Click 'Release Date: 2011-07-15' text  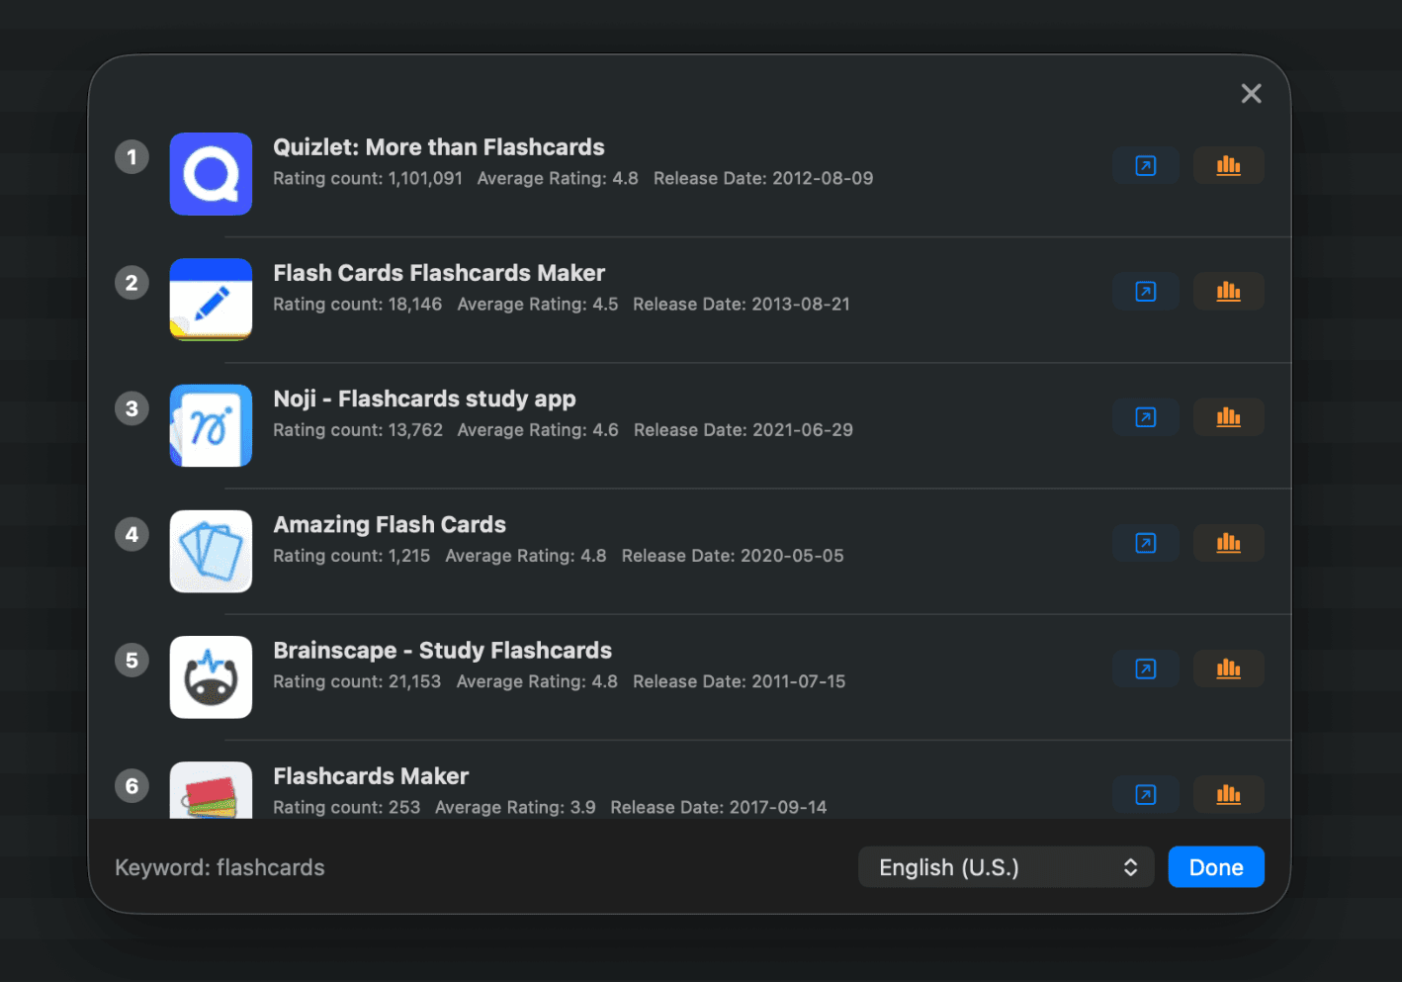(x=740, y=681)
